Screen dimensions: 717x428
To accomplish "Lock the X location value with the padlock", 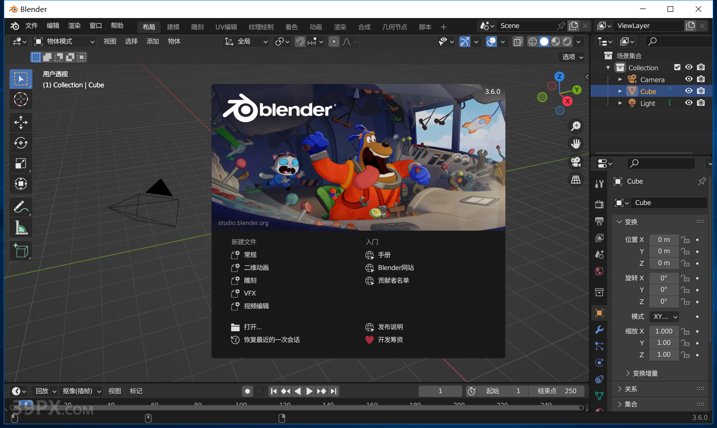I will click(685, 240).
